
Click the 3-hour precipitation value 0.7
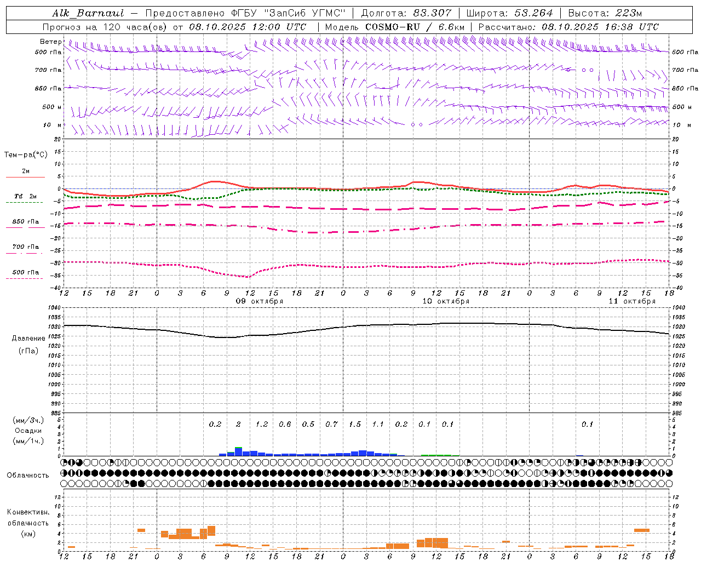(x=331, y=424)
